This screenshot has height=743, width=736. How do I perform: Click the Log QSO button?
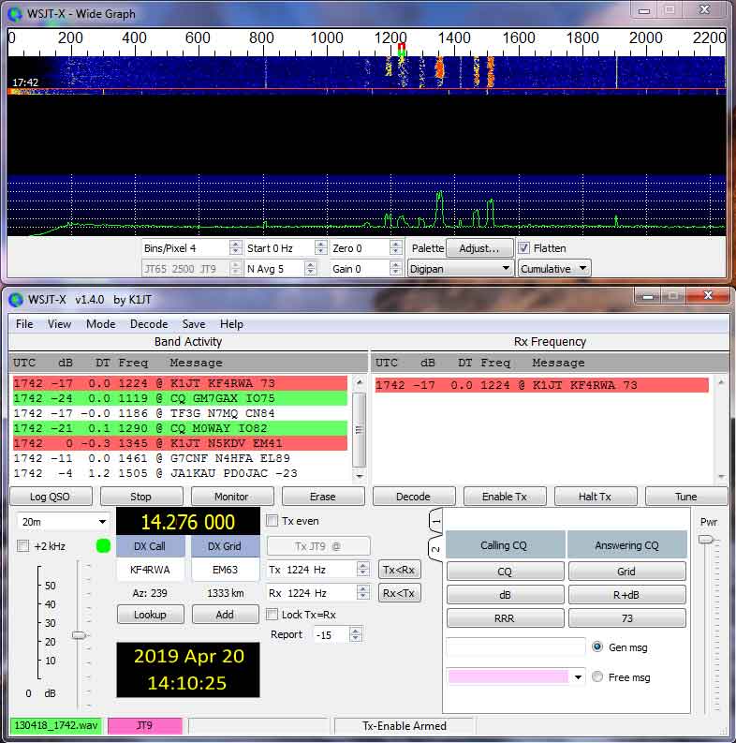click(50, 497)
